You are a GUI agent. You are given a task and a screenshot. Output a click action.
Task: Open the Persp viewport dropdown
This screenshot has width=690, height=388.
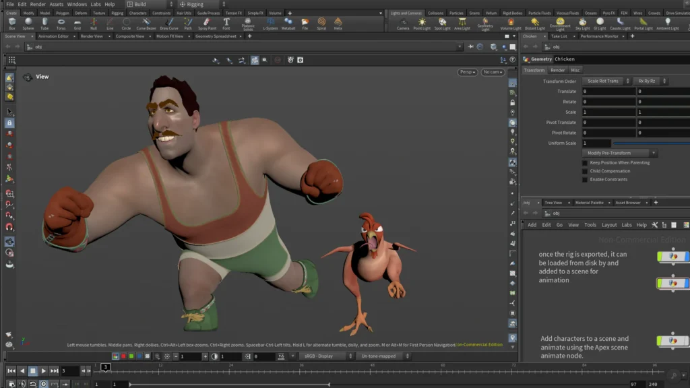pos(467,72)
